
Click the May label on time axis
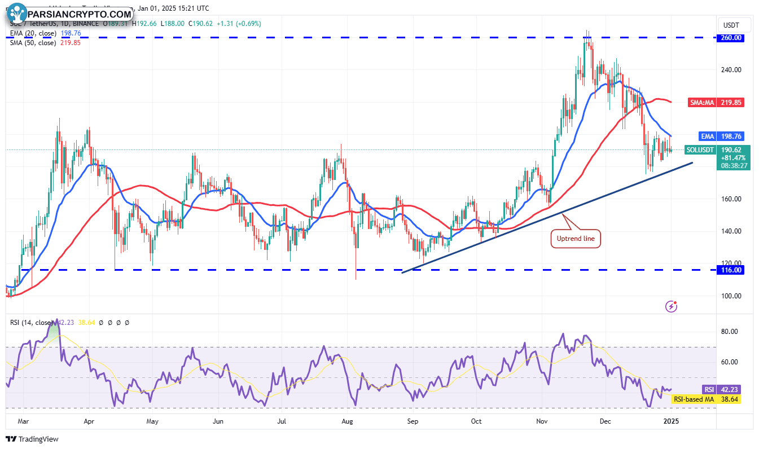click(152, 421)
